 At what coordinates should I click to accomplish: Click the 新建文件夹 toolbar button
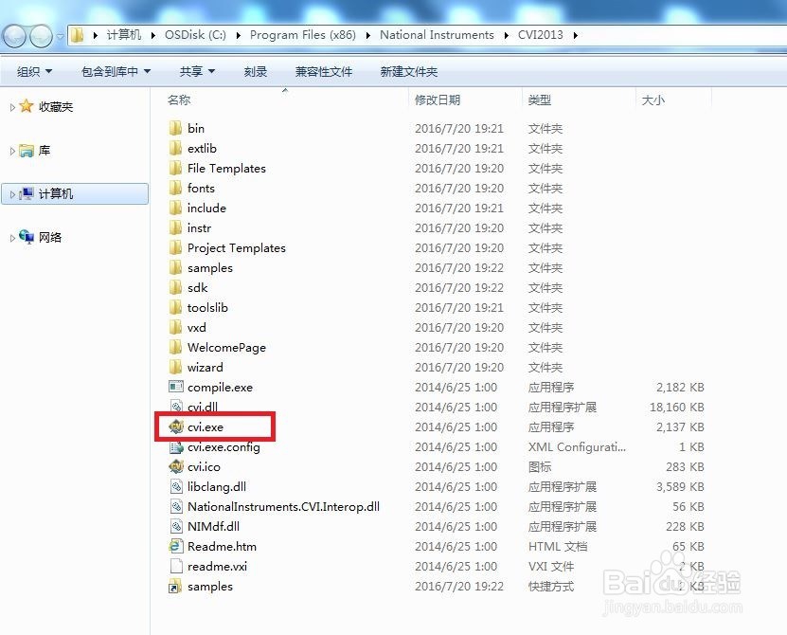408,72
